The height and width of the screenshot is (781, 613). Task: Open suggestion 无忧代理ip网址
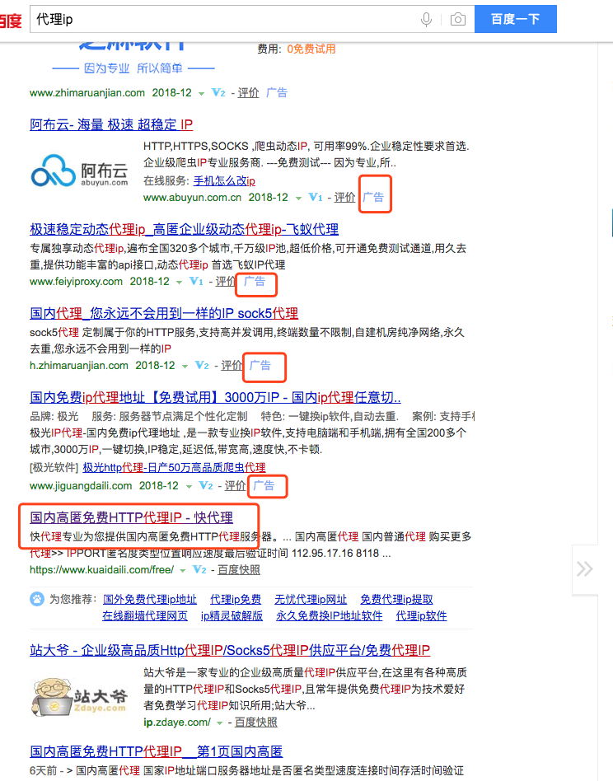click(x=311, y=599)
